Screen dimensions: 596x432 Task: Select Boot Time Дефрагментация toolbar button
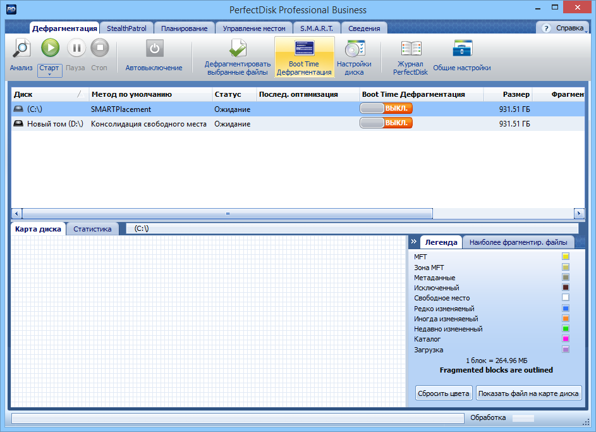pos(305,57)
